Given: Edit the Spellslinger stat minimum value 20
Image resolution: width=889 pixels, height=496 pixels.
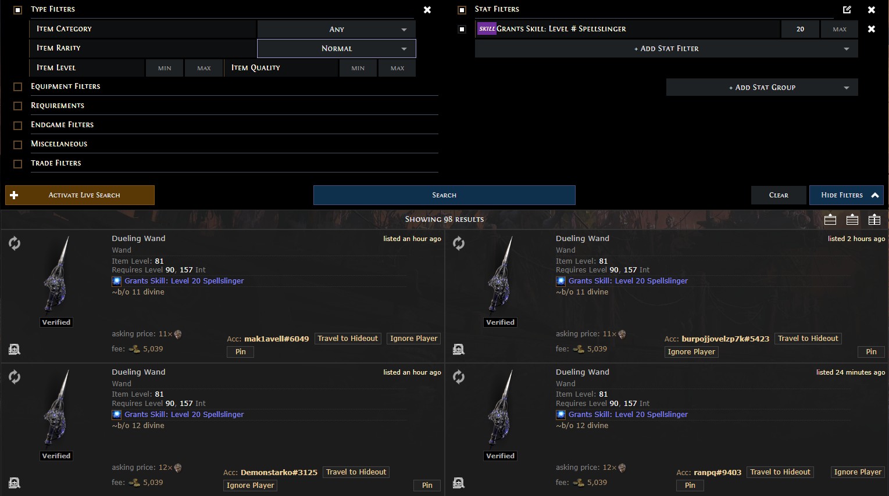Looking at the screenshot, I should coord(800,29).
